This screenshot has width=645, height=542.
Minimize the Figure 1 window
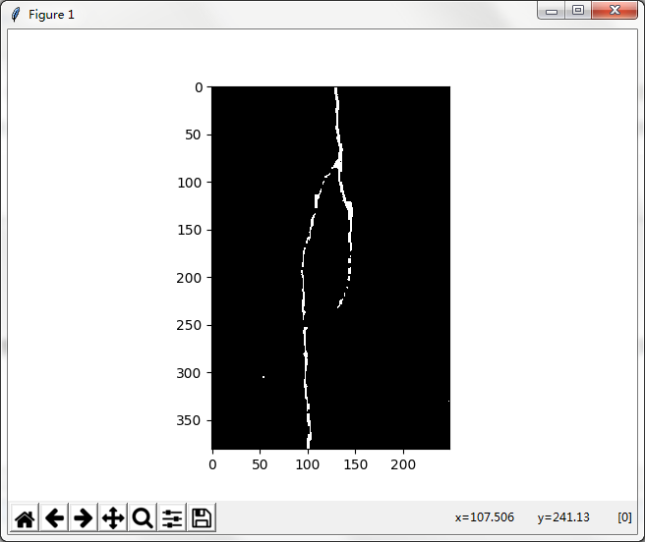point(552,11)
